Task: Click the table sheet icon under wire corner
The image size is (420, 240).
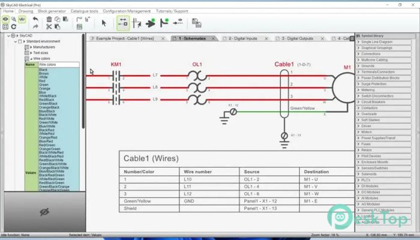Action: 79,26
